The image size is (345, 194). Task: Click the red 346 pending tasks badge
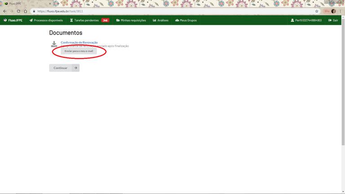pos(105,20)
